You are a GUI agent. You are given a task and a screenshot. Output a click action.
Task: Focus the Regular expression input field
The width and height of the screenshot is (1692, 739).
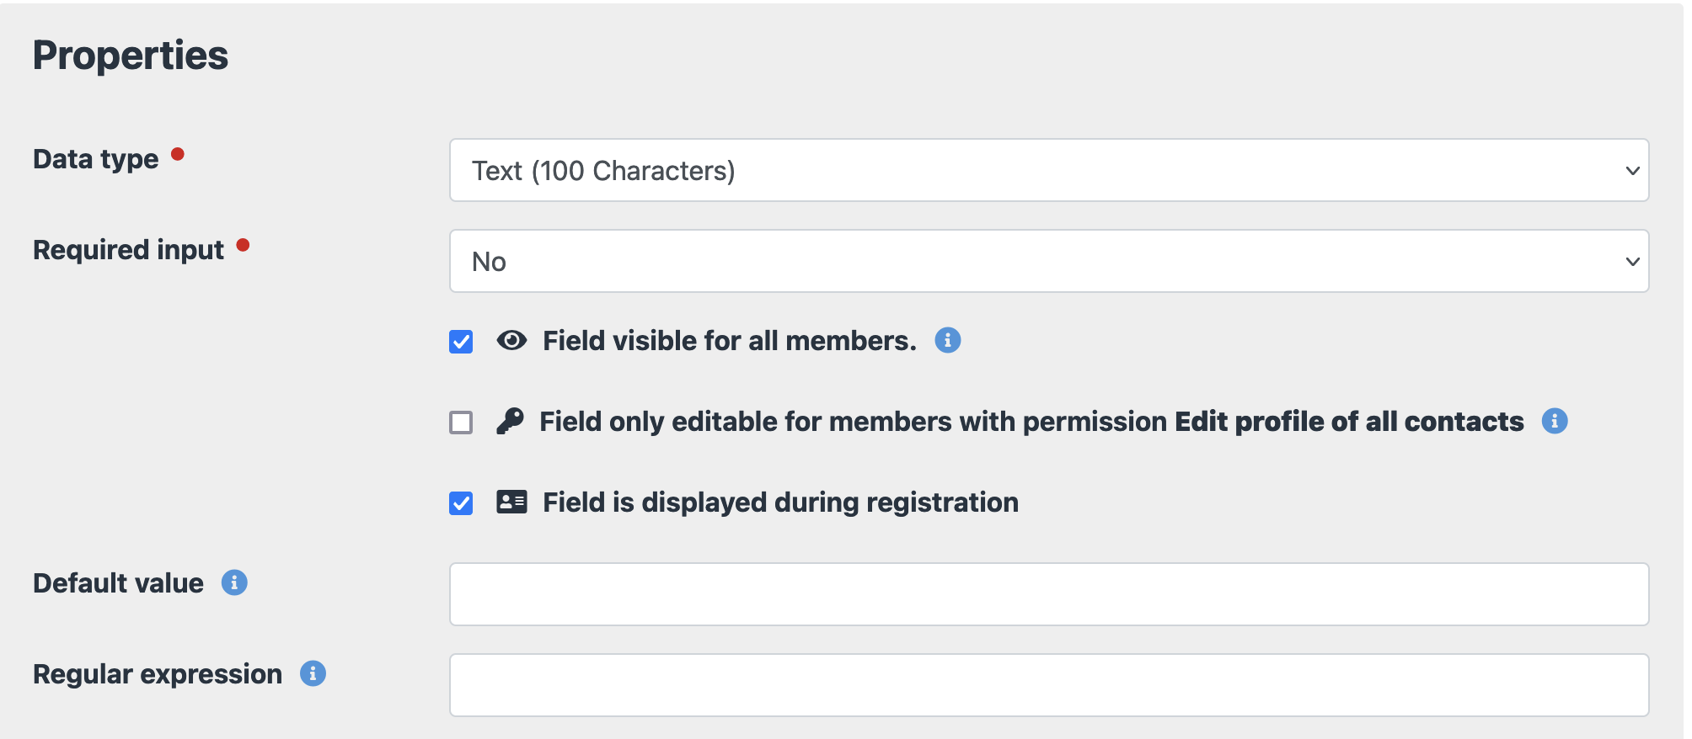pyautogui.click(x=1048, y=685)
